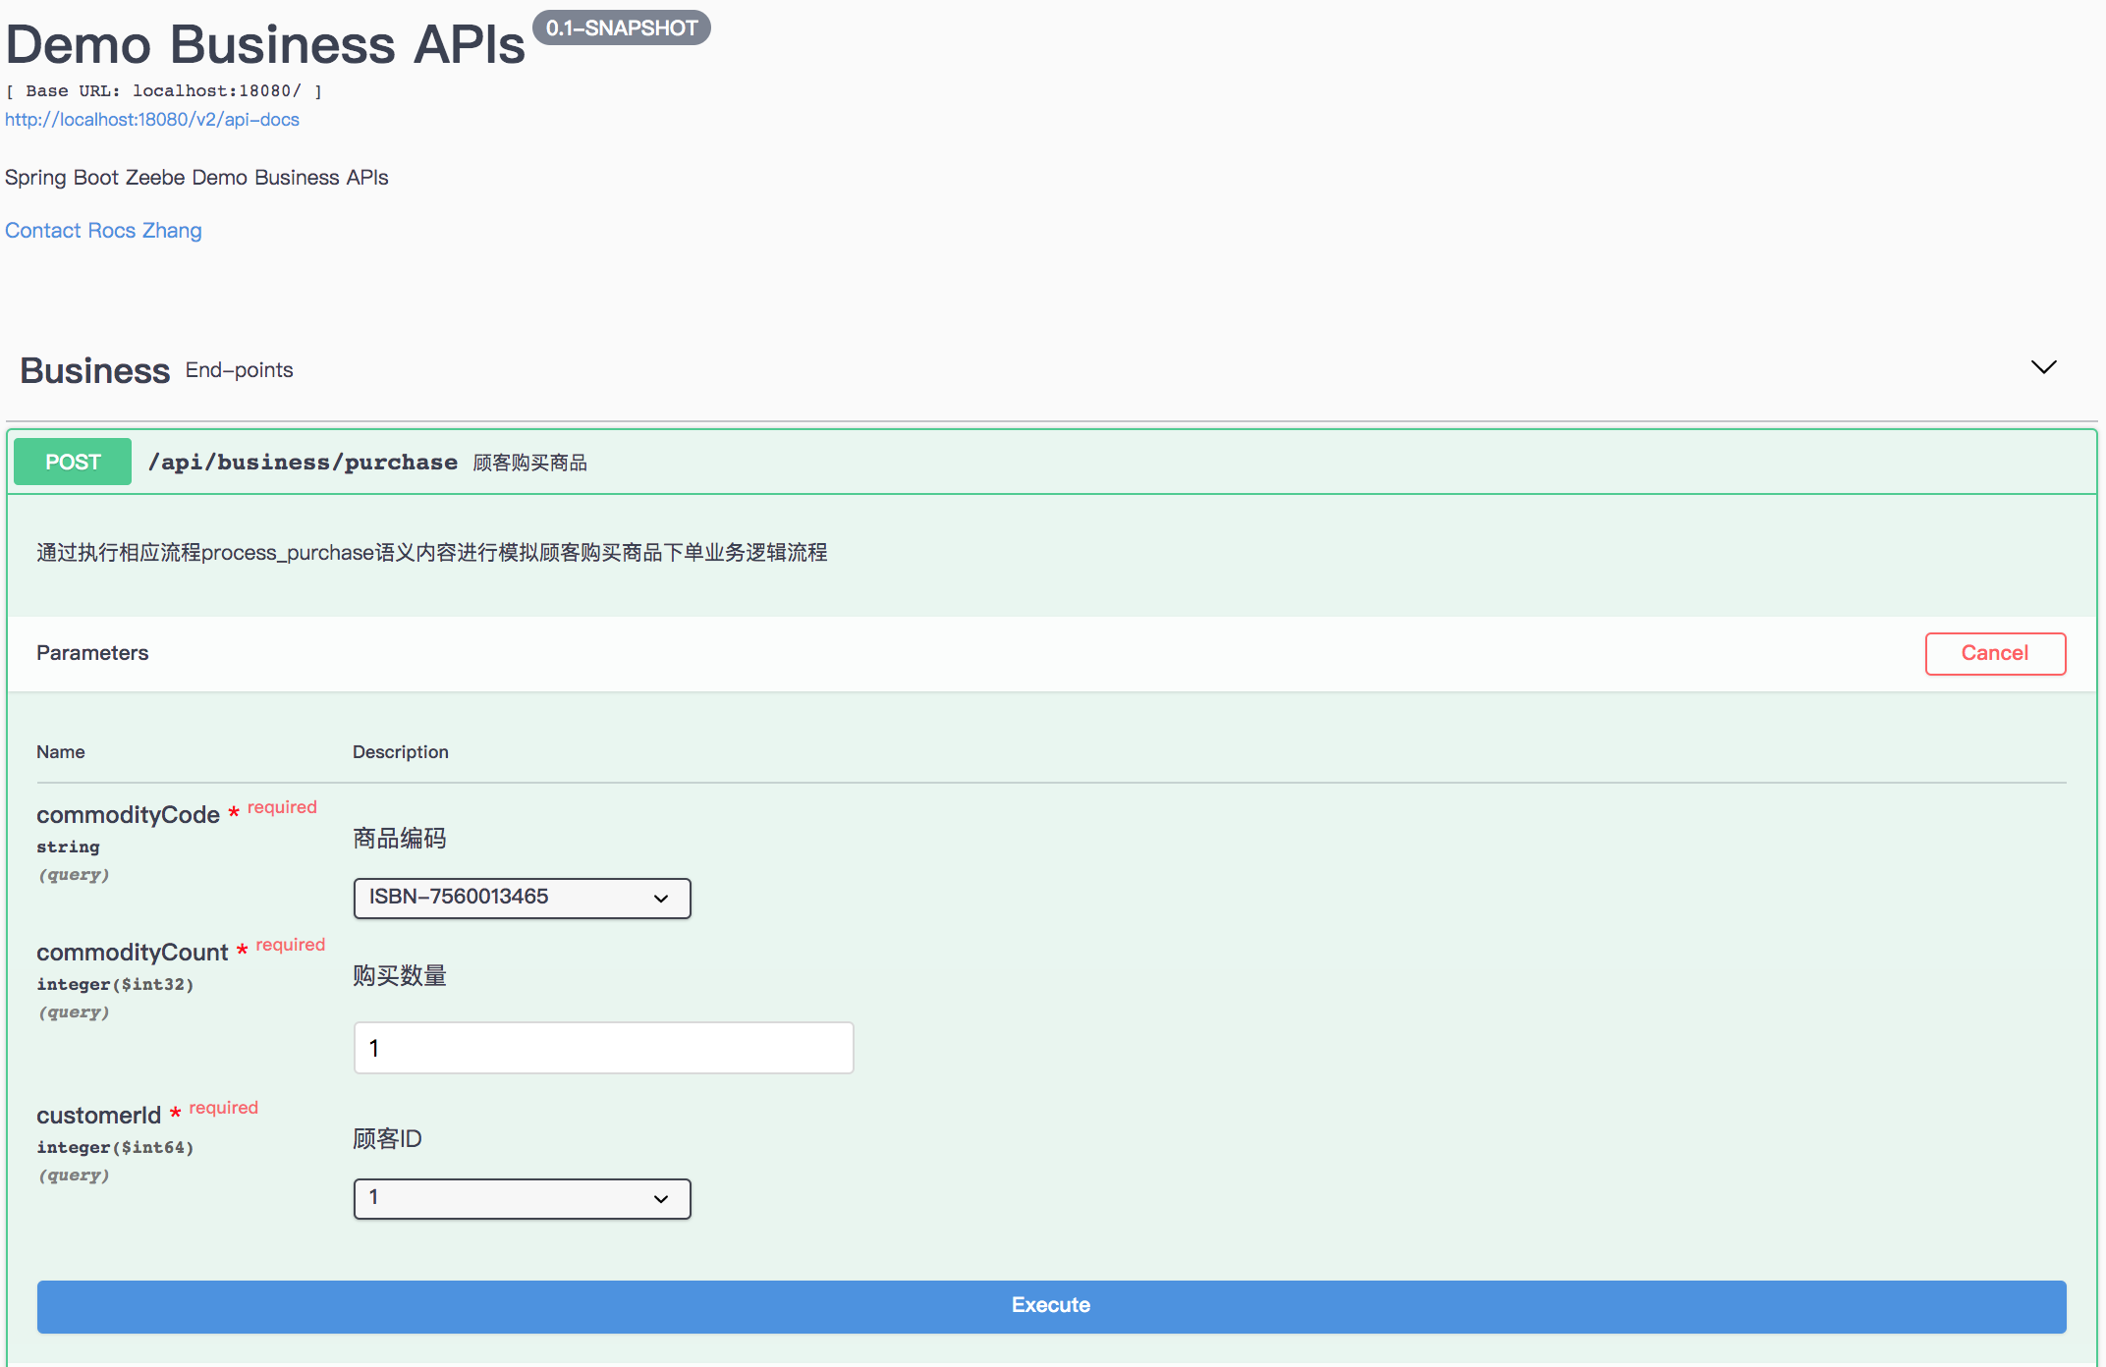Click the process_purchase description paragraph
2106x1367 pixels.
click(432, 553)
